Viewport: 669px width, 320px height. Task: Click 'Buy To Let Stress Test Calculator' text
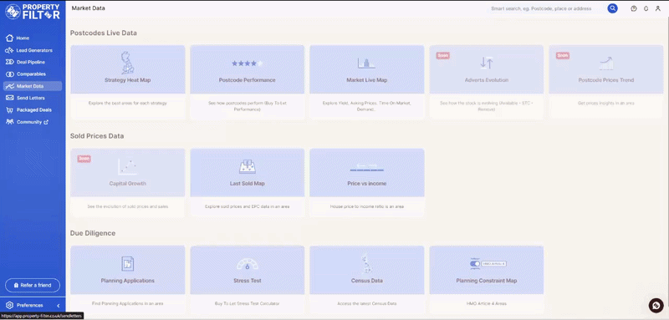(x=248, y=303)
